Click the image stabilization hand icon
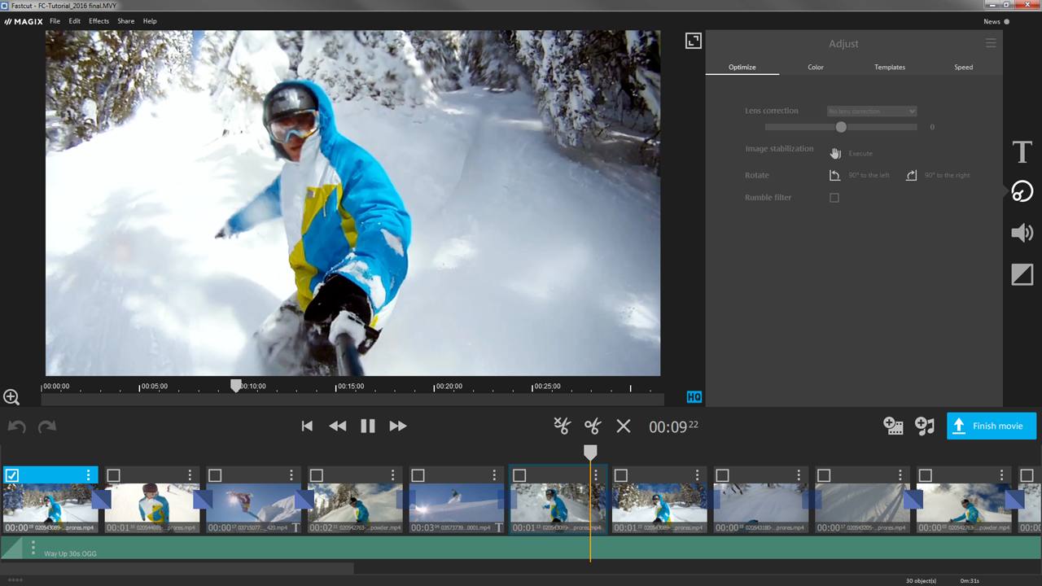This screenshot has height=586, width=1042. (835, 153)
